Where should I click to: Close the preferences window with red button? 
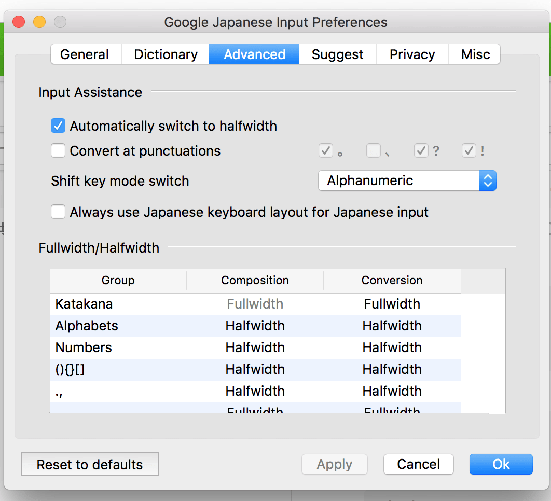click(x=19, y=22)
